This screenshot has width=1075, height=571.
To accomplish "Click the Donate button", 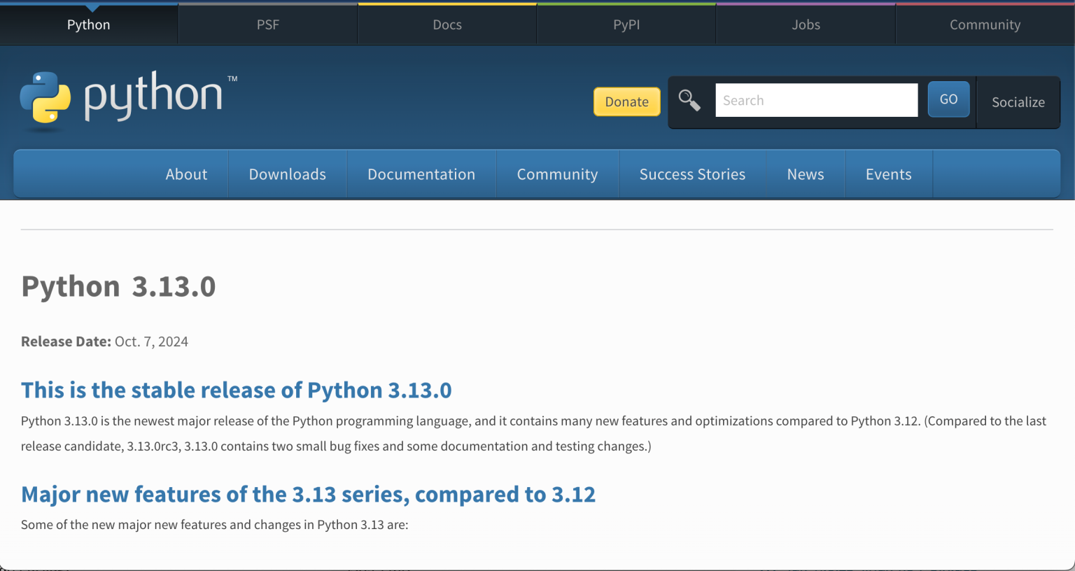I will (x=626, y=101).
